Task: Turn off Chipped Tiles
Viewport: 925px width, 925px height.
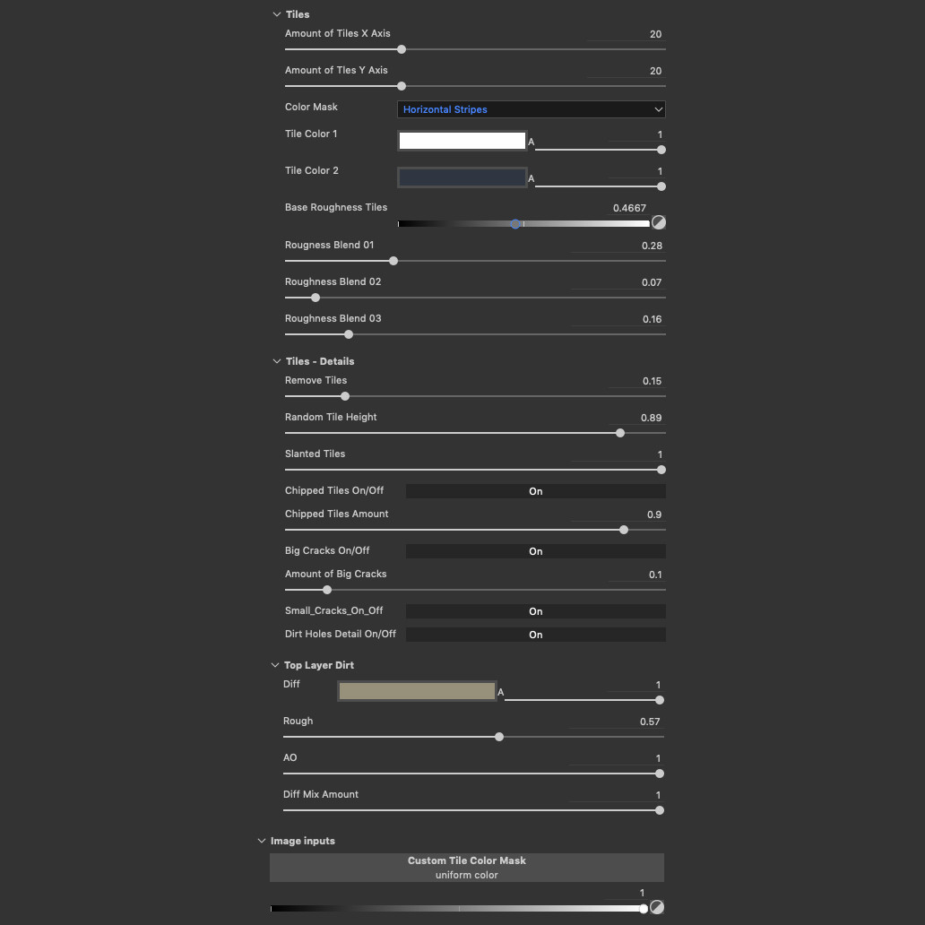Action: (535, 490)
